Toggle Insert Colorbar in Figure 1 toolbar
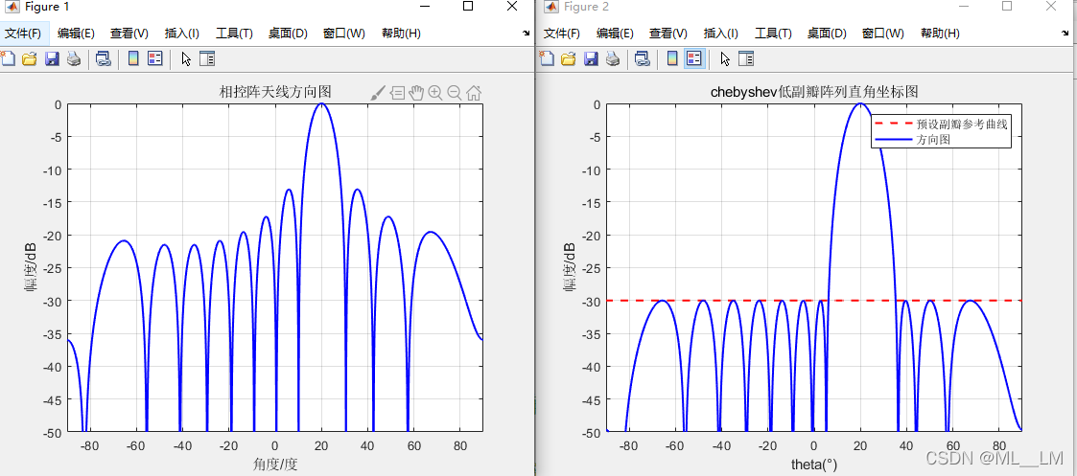The image size is (1077, 476). pos(133,58)
